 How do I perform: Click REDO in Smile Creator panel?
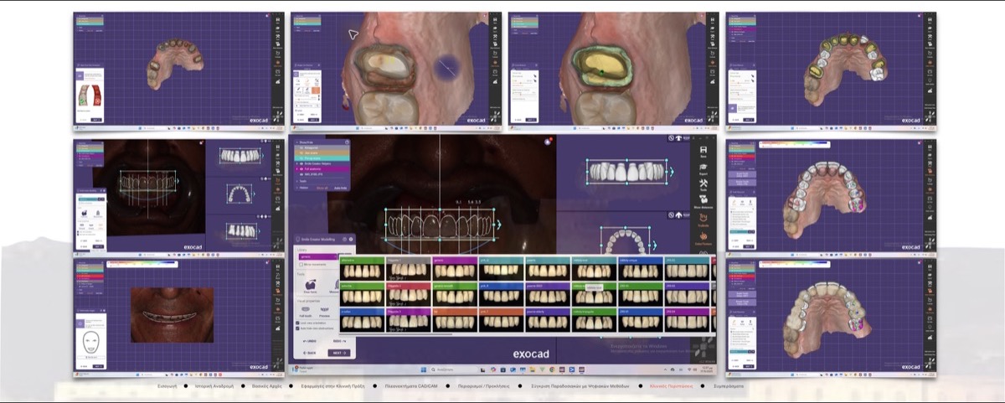(340, 341)
